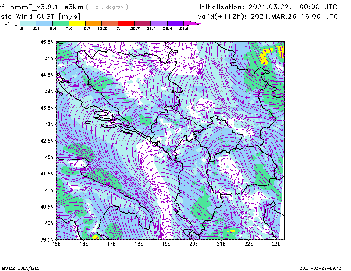Click the initialisation time "00:00 UTC"

319,7
